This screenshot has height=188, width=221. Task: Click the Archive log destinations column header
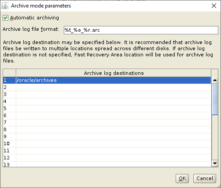click(x=114, y=73)
